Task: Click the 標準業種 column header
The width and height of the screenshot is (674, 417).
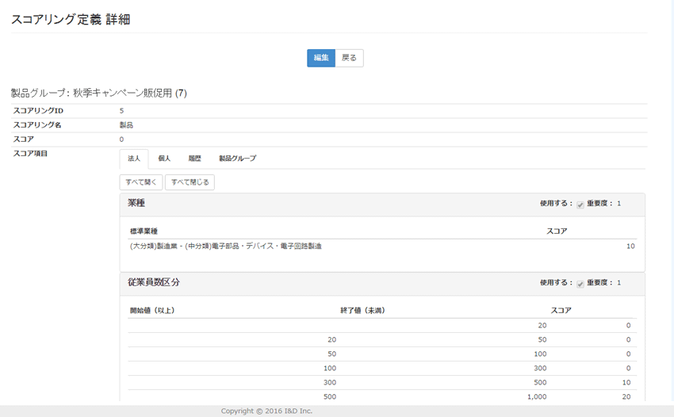Action: (x=144, y=231)
